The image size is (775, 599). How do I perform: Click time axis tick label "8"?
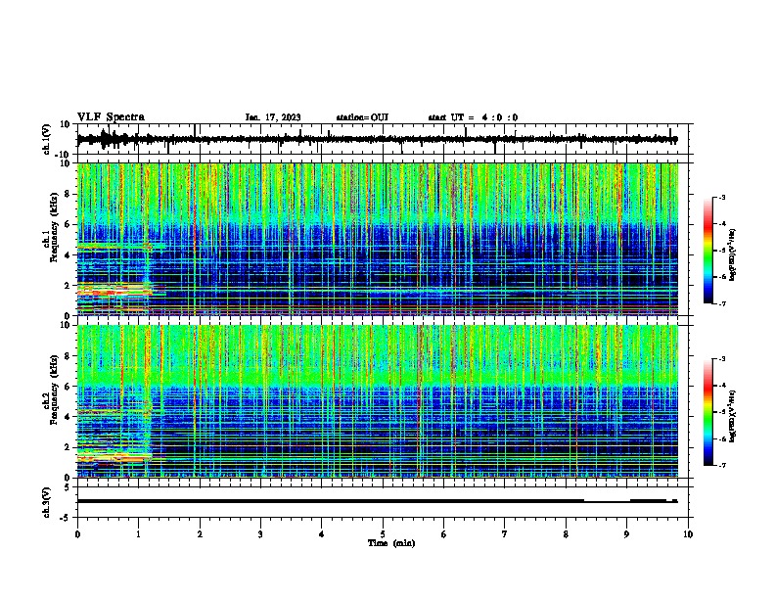pyautogui.click(x=566, y=534)
